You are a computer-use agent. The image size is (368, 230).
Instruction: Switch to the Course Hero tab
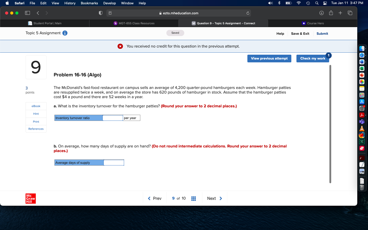point(313,23)
